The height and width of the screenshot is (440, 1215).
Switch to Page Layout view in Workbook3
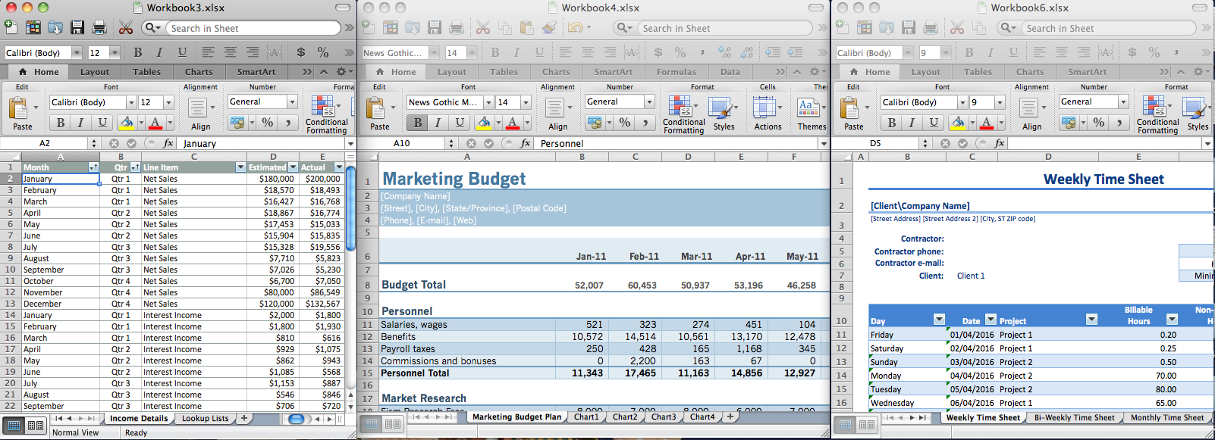point(36,426)
